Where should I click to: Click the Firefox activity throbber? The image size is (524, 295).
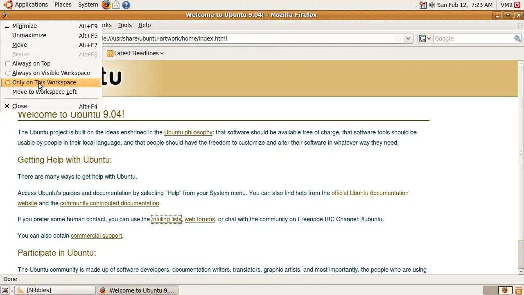pos(520,25)
